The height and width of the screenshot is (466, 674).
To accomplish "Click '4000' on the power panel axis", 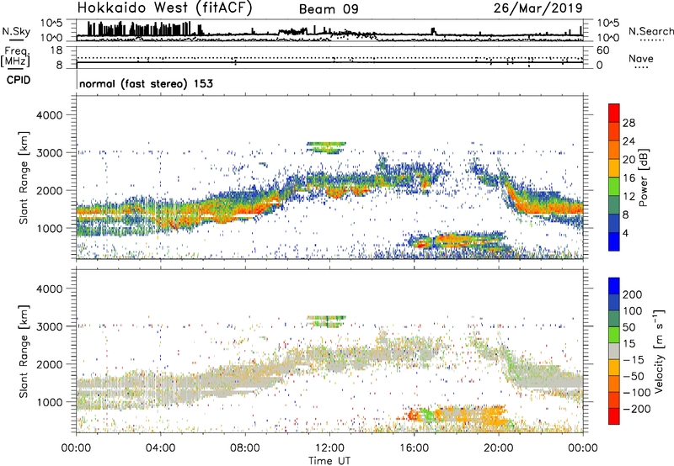I will click(50, 115).
